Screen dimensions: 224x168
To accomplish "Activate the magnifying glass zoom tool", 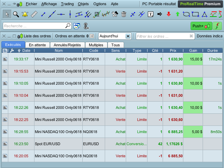I will tap(16, 14).
